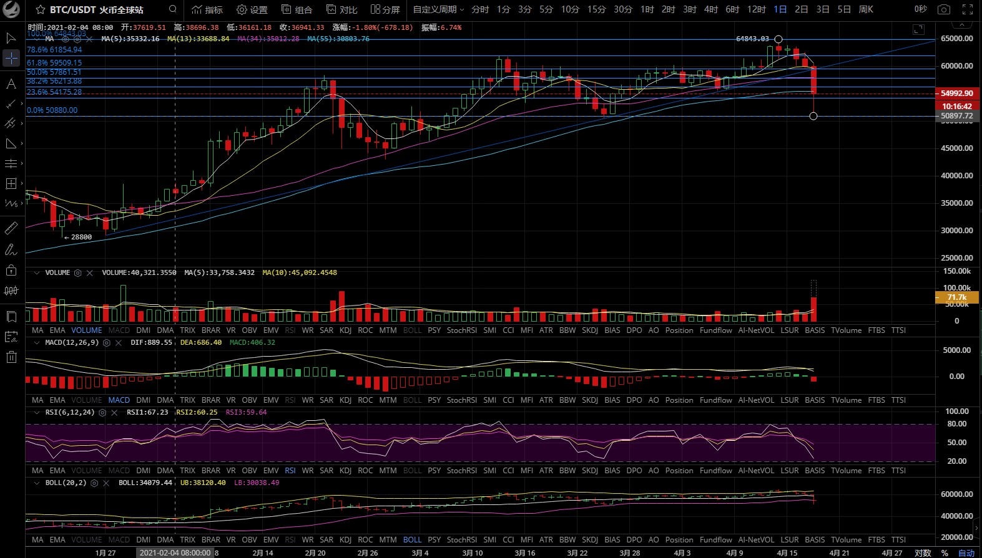Search symbols with the magnifier icon
This screenshot has height=558, width=982.
173,9
